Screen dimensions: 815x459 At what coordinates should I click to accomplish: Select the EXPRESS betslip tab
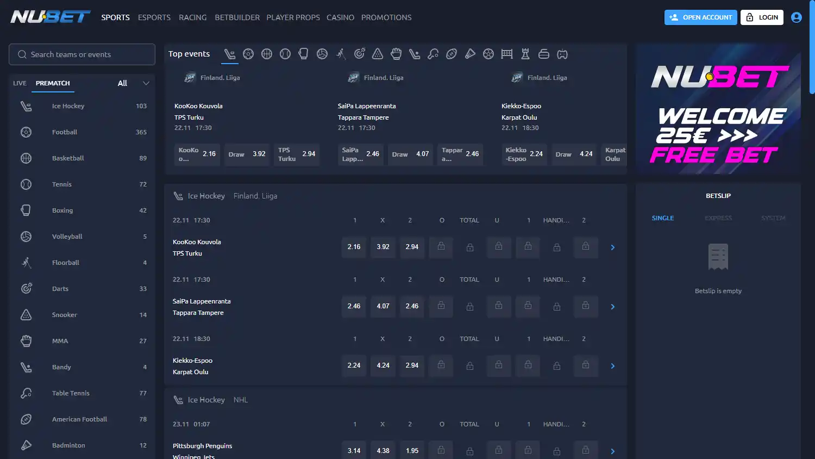[x=718, y=218]
